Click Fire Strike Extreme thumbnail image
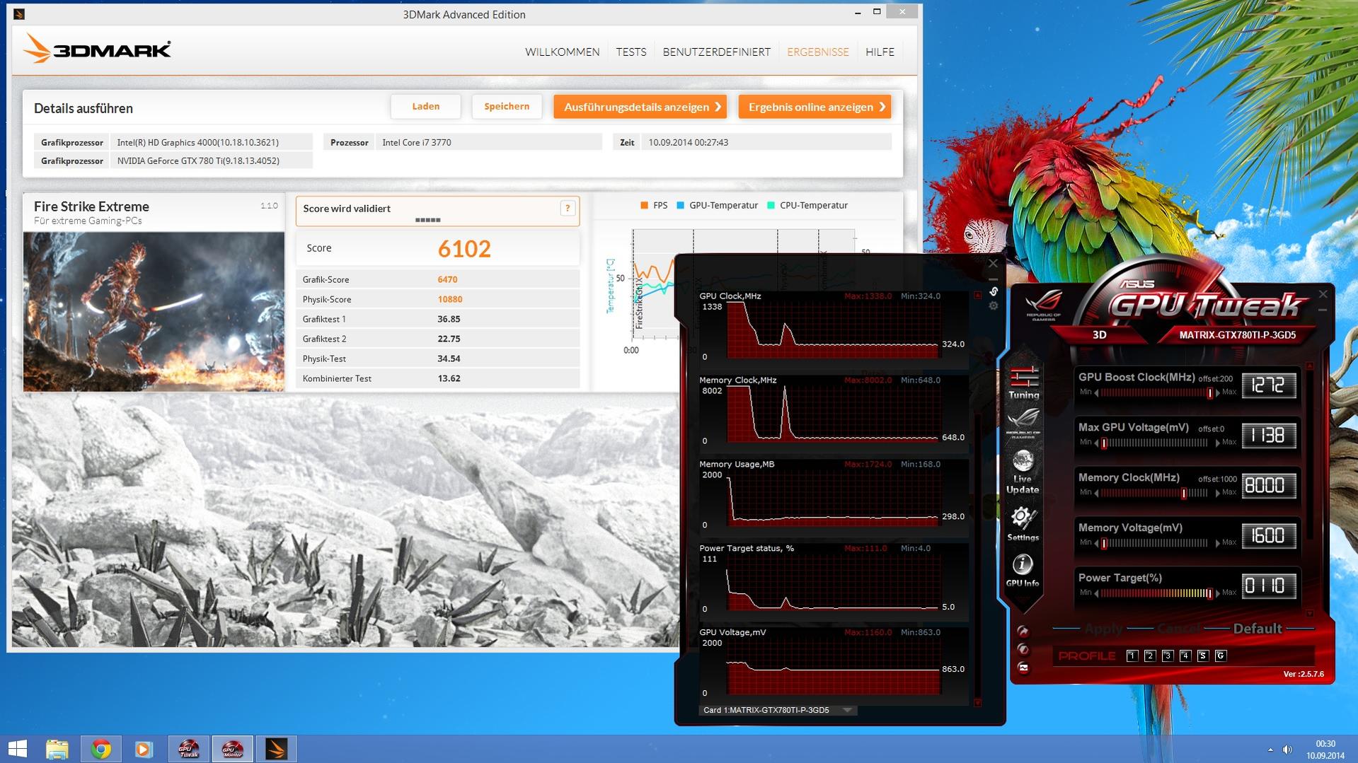Screen dimensions: 1358x763 point(154,312)
